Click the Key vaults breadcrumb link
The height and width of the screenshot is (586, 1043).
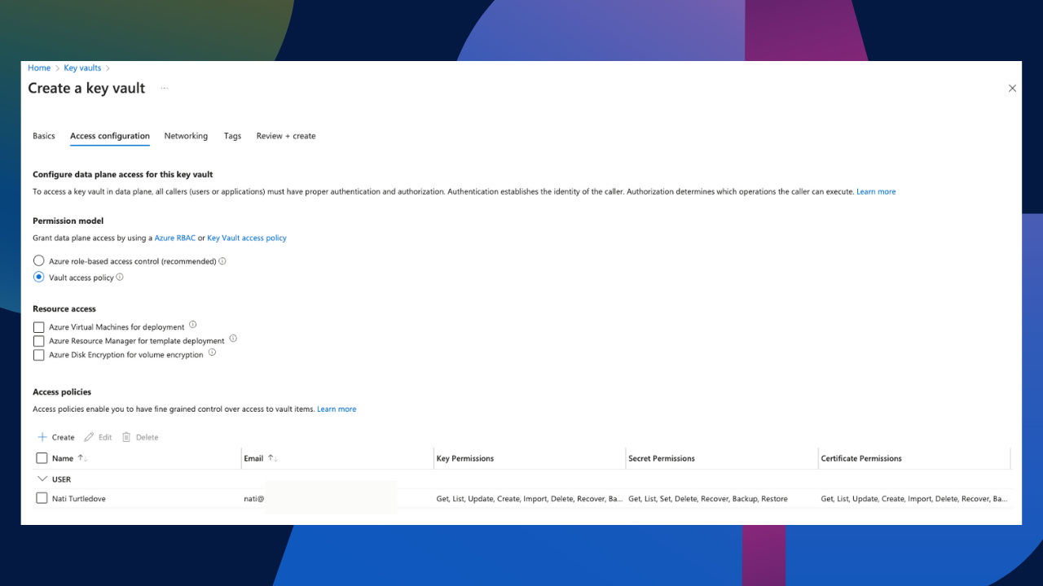82,68
